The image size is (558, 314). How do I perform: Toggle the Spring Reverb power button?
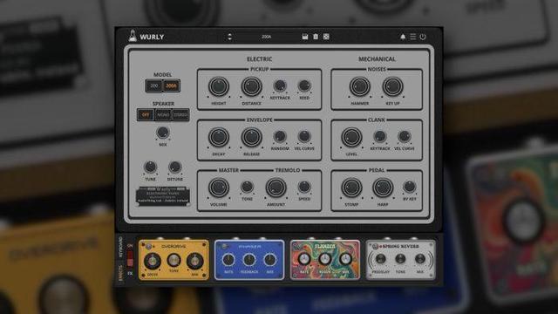[375, 246]
